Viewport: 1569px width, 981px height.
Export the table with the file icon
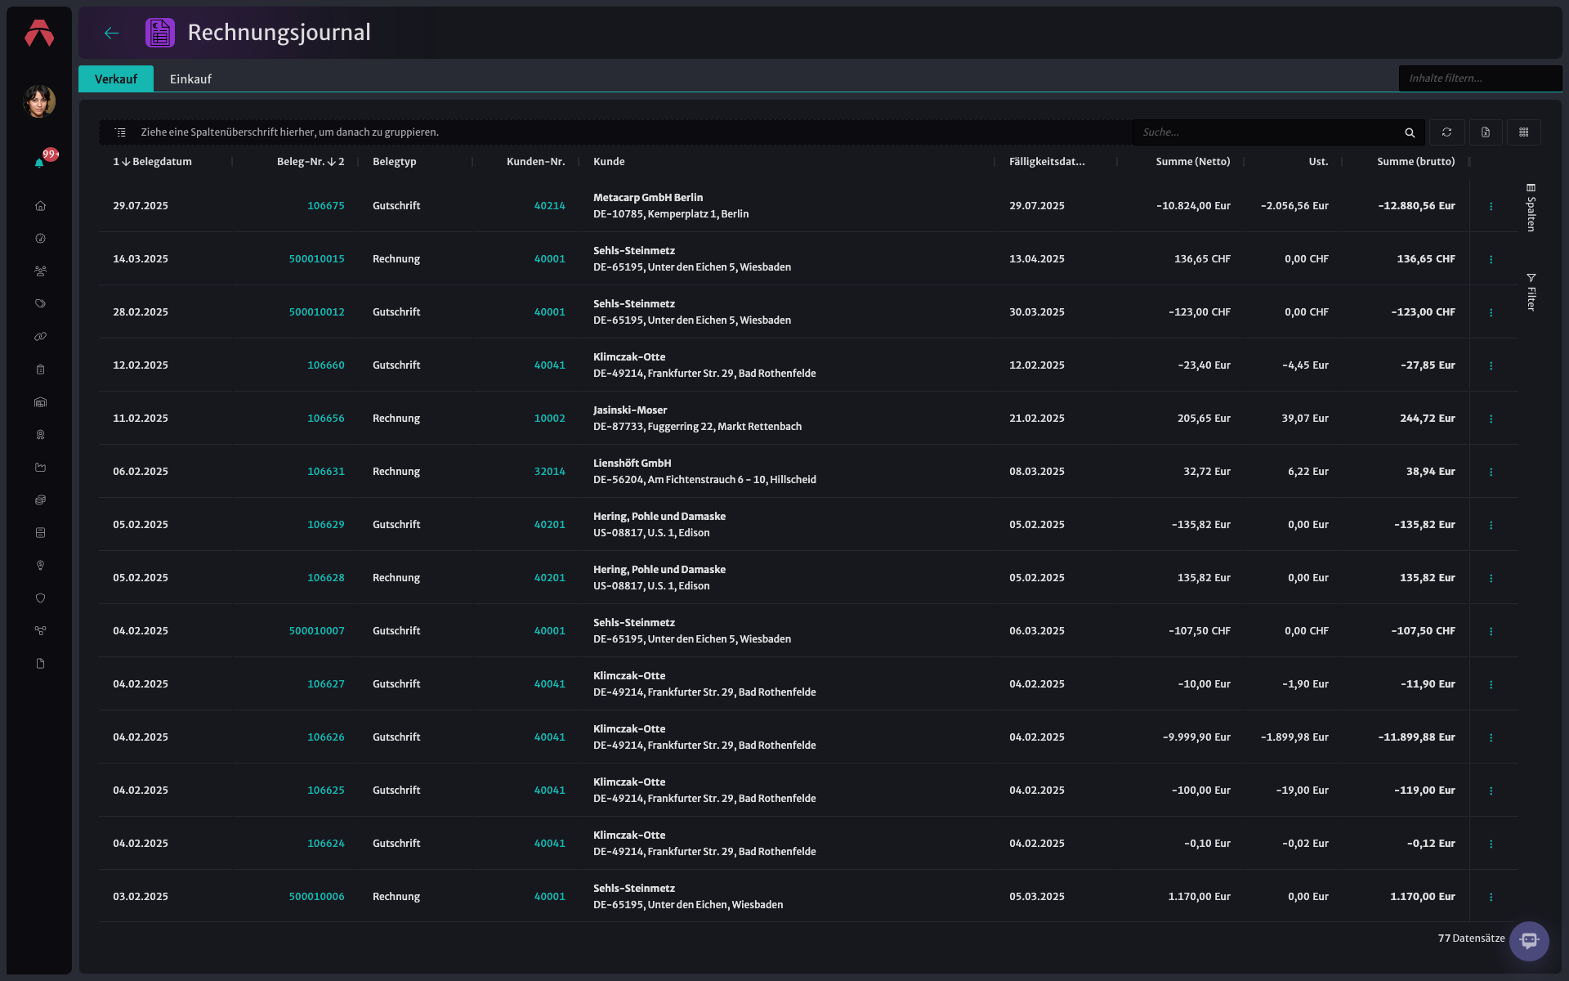pyautogui.click(x=1486, y=132)
